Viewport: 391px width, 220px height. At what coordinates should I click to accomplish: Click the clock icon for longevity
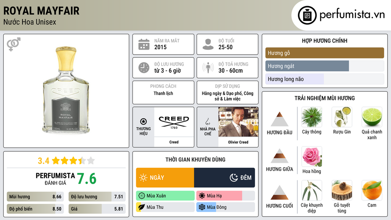click(x=144, y=68)
